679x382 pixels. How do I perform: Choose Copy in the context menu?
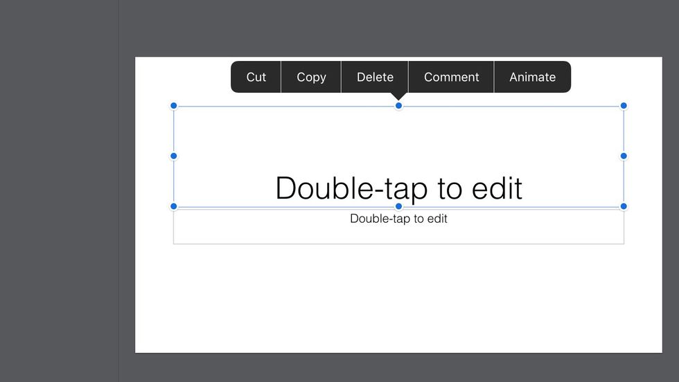coord(311,77)
